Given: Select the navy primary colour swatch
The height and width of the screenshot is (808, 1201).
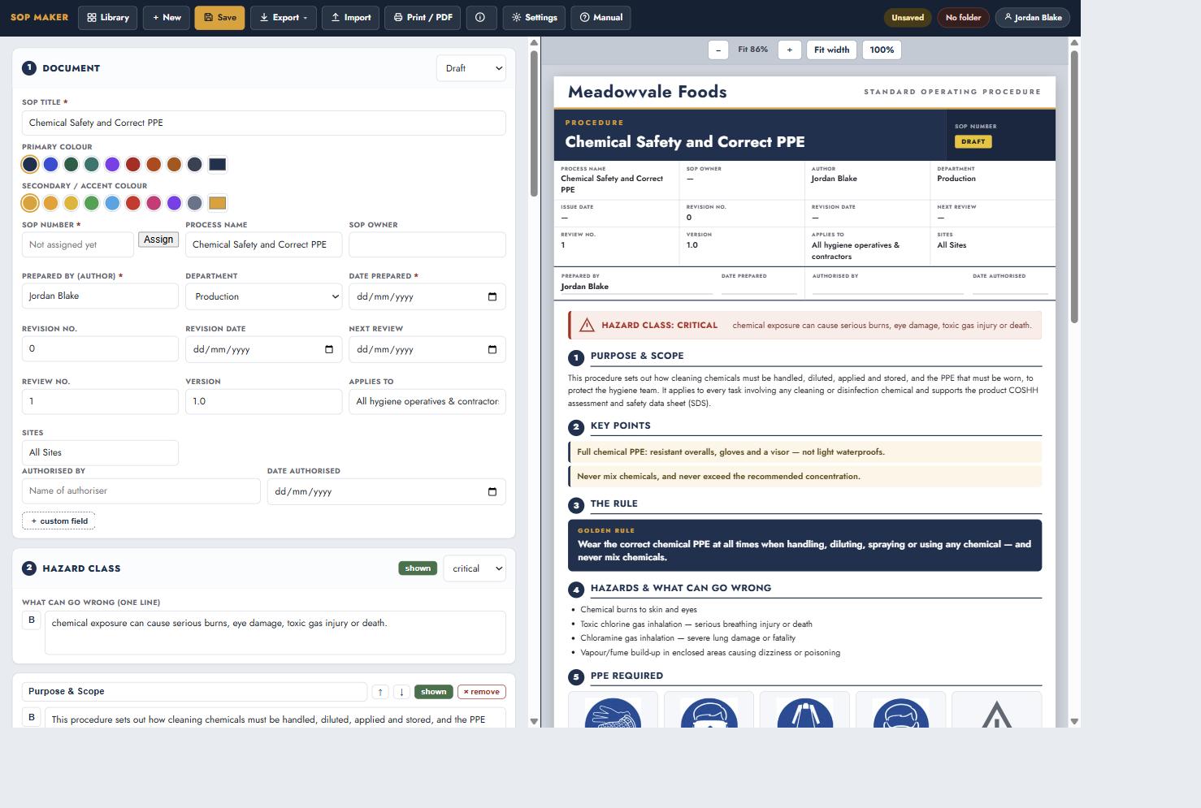Looking at the screenshot, I should [30, 164].
